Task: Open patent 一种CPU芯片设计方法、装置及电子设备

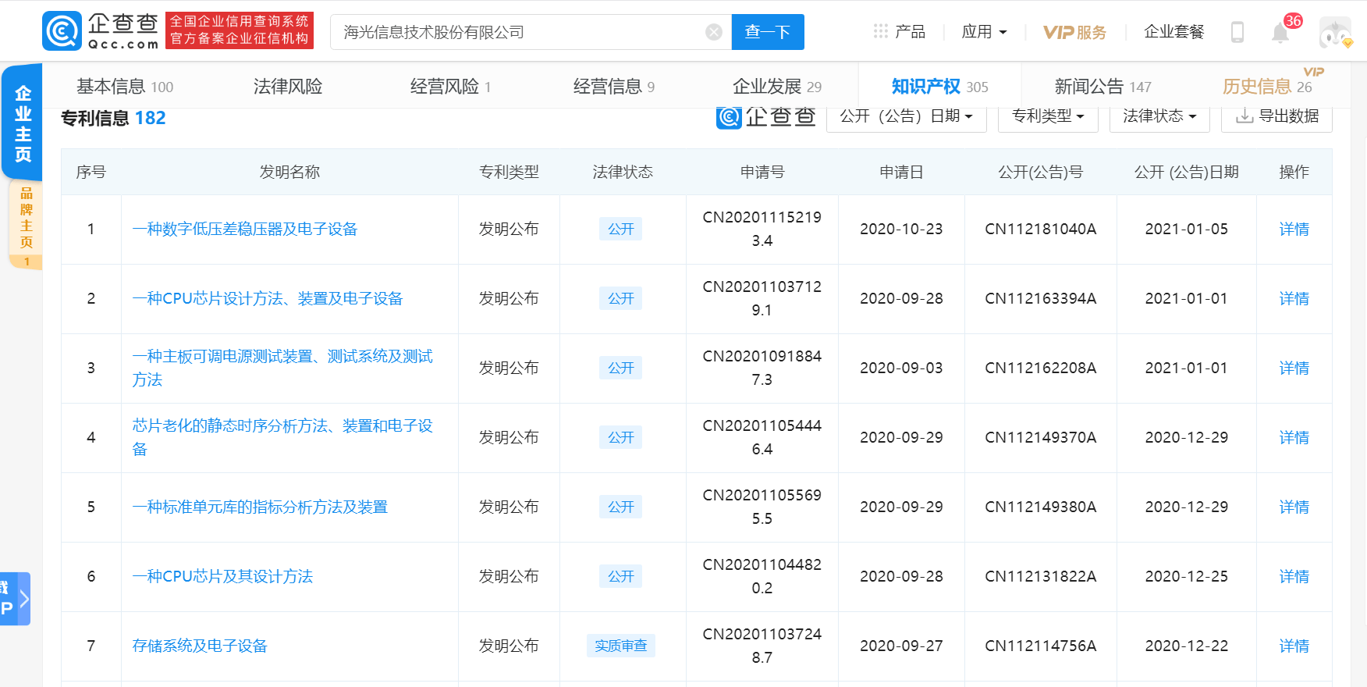Action: click(268, 298)
